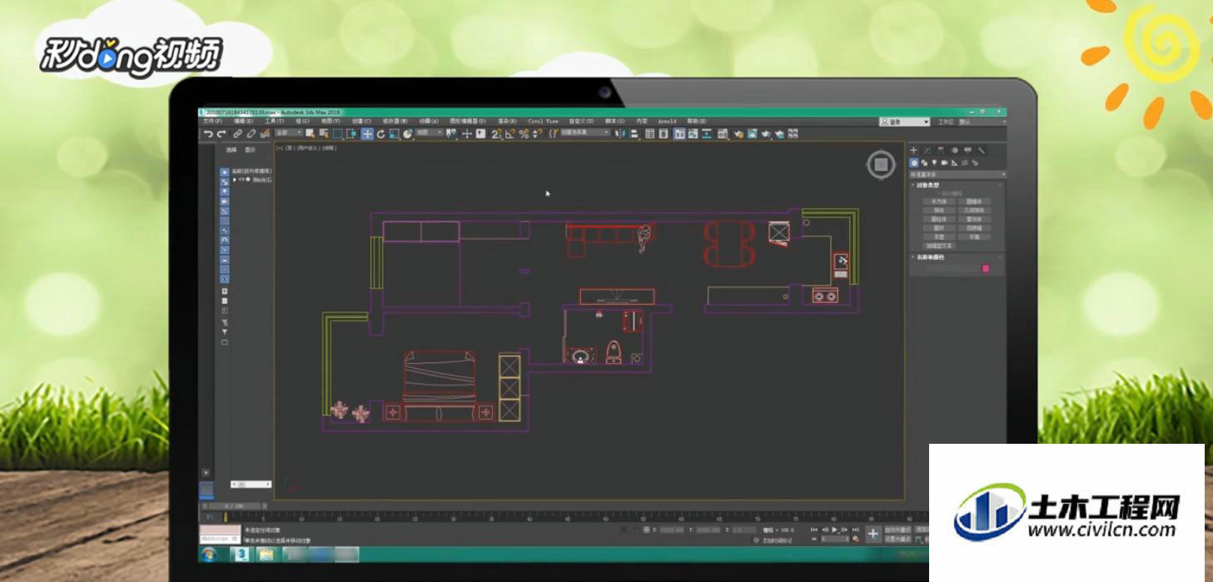Click the Mirror tool icon
The height and width of the screenshot is (582, 1213).
620,134
